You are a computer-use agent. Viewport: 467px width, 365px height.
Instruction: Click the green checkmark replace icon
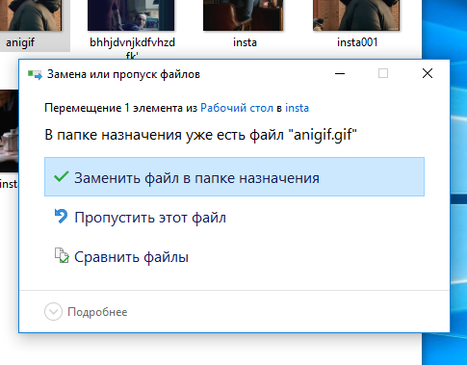coord(61,176)
